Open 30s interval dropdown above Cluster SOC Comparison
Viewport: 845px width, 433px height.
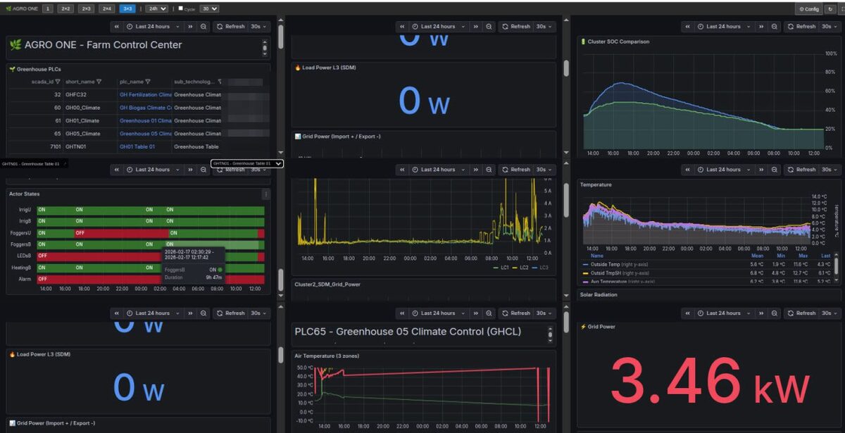click(x=830, y=27)
